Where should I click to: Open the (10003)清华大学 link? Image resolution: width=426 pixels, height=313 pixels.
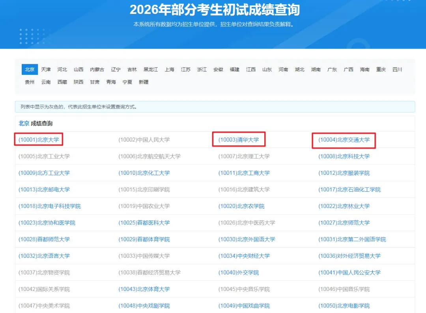click(x=239, y=140)
